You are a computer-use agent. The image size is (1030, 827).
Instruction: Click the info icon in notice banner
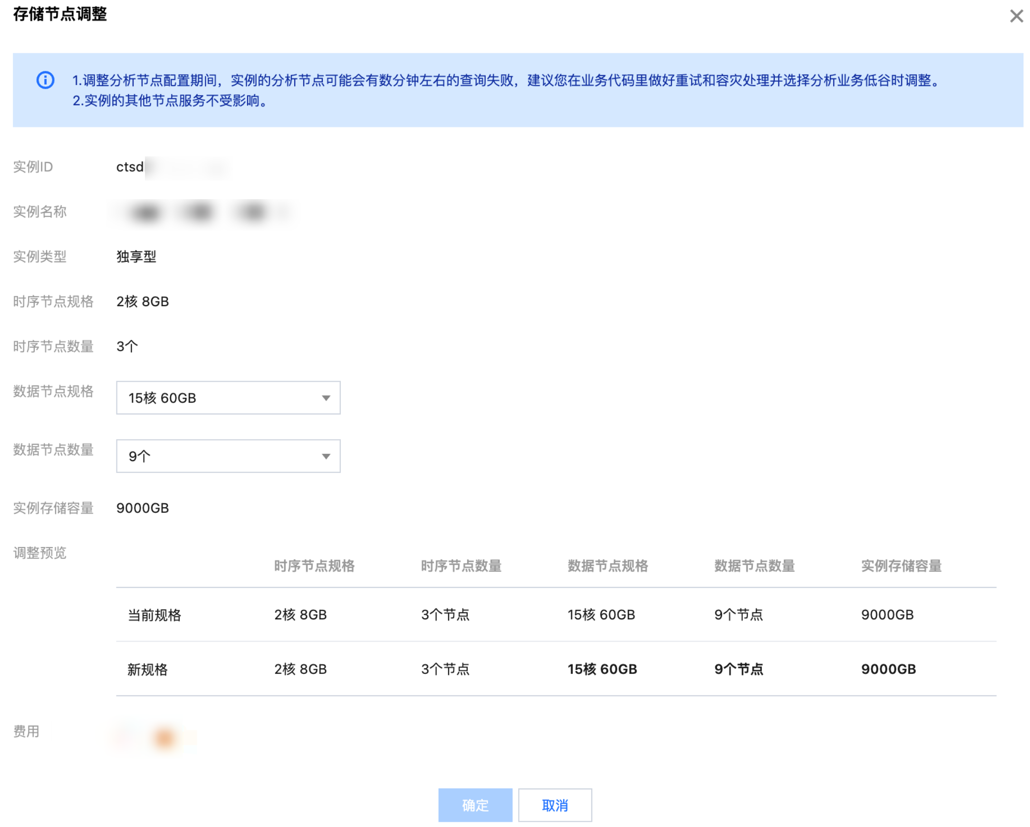[x=45, y=80]
